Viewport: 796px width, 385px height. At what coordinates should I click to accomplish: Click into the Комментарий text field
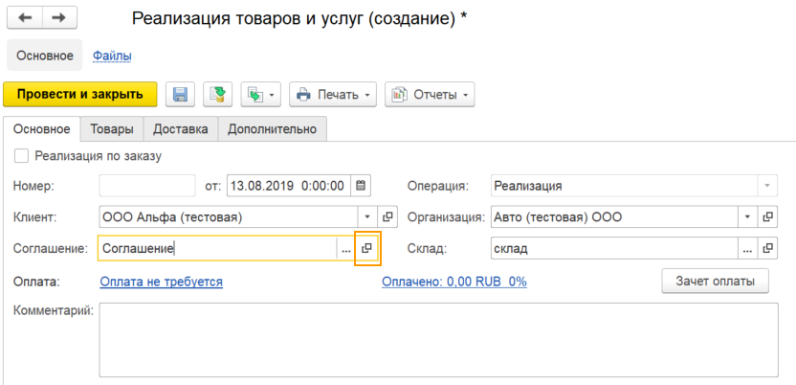point(438,340)
